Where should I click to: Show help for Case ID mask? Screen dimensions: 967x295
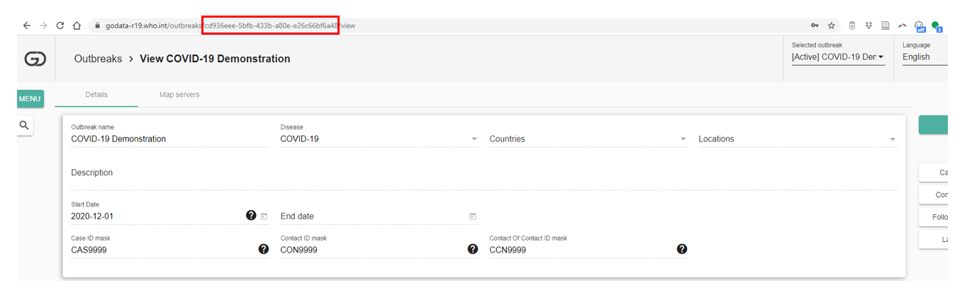pos(264,249)
